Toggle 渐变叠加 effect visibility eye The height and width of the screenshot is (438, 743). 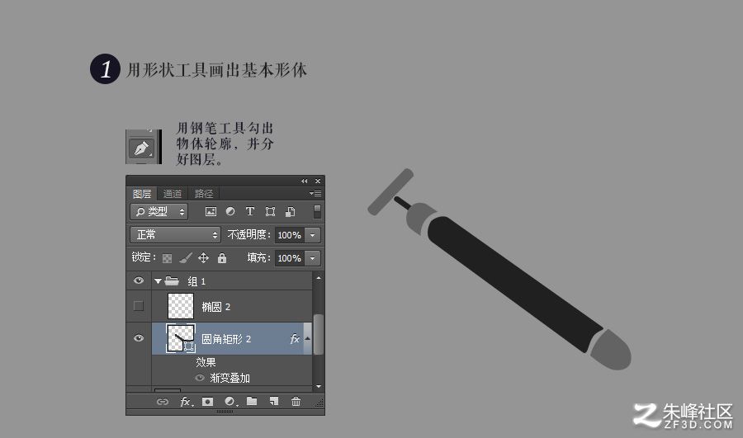200,378
